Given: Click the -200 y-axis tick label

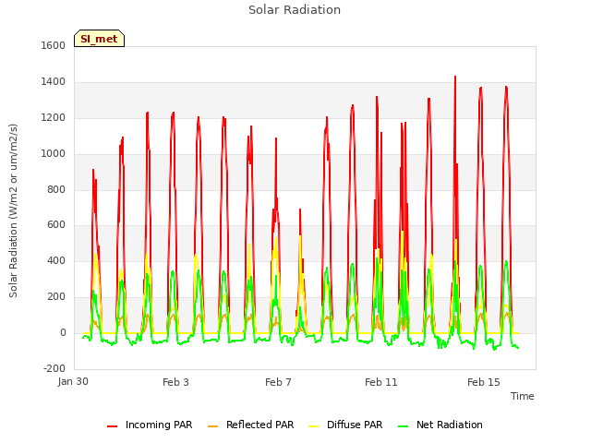Looking at the screenshot, I should point(54,368).
